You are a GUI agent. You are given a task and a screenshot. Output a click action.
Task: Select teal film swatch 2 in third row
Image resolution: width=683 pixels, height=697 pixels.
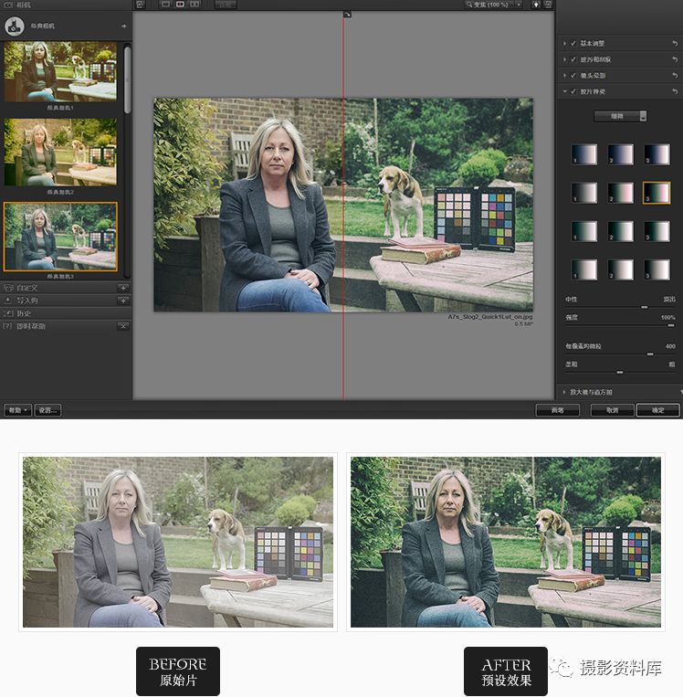pos(620,232)
